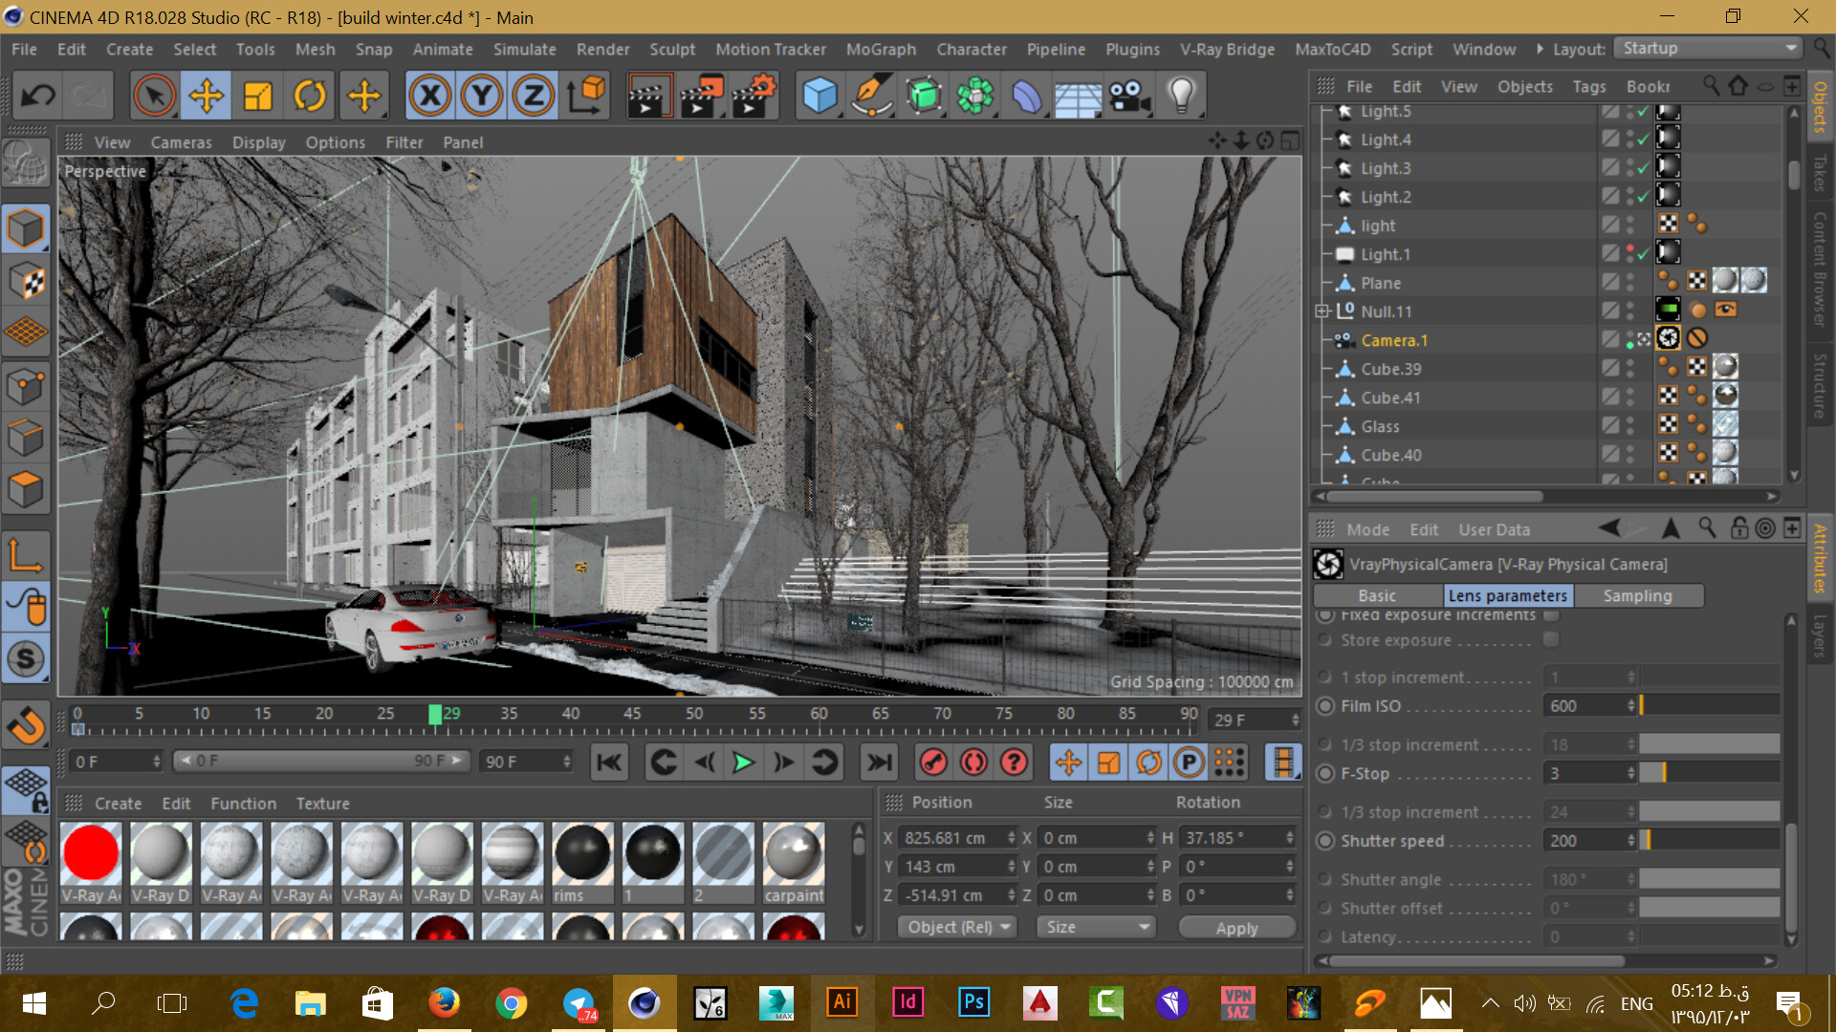Image resolution: width=1836 pixels, height=1032 pixels.
Task: Add a Cube primitive object
Action: (x=820, y=96)
